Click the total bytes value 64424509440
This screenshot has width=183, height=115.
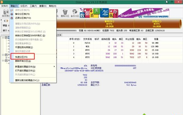click(x=130, y=83)
